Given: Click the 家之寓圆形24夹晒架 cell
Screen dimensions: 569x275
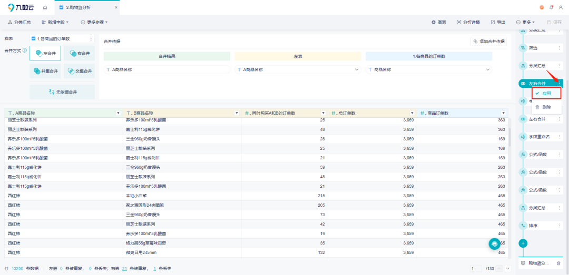Looking at the screenshot, I should pos(182,205).
